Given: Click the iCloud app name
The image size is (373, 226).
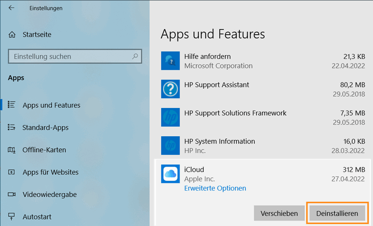Looking at the screenshot, I should point(194,170).
